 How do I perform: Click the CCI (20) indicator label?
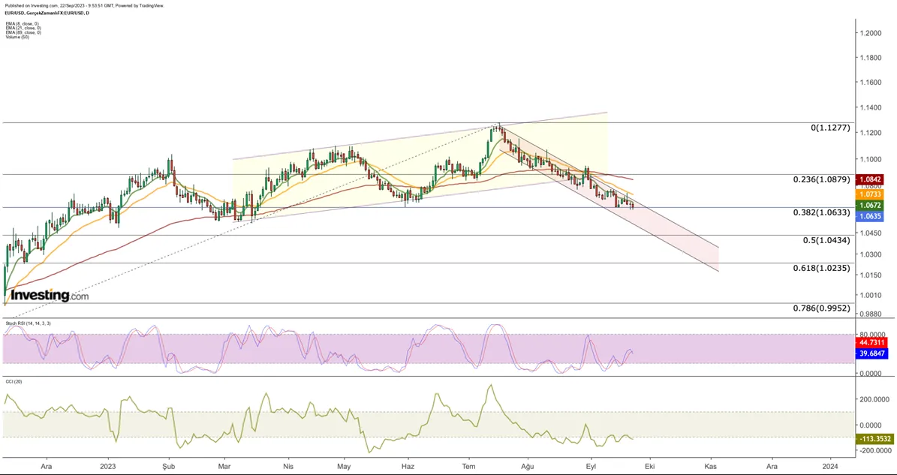tap(14, 381)
